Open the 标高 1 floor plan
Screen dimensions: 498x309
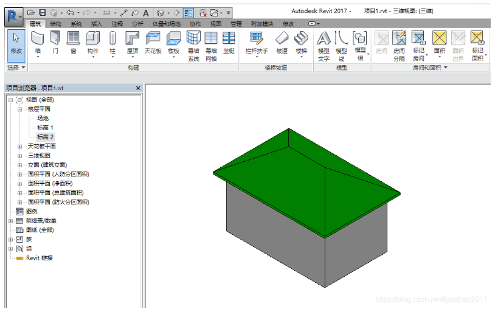tap(45, 128)
